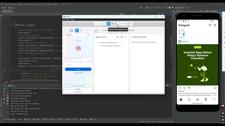The image size is (225, 126).
Task: Click the Home circle button in Appium toolbar
Action: [100, 24]
